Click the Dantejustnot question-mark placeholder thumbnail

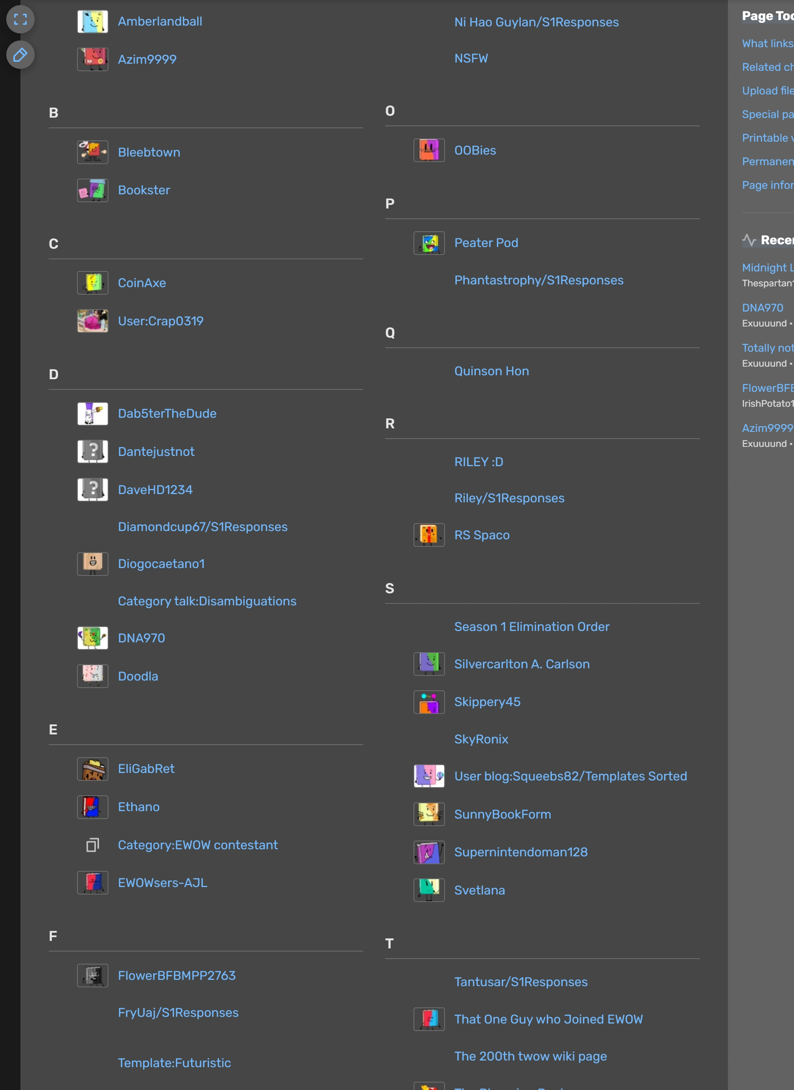click(x=92, y=451)
